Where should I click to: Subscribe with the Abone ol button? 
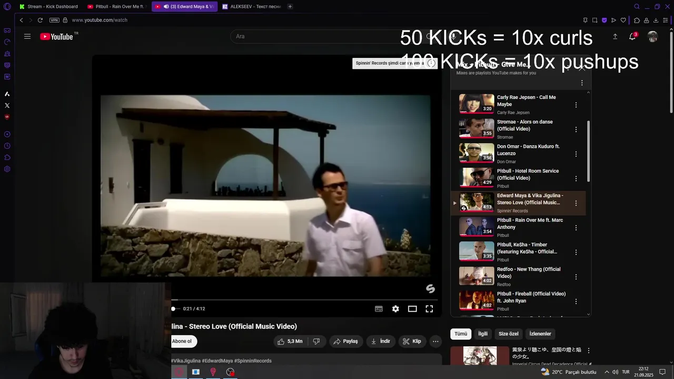point(183,341)
